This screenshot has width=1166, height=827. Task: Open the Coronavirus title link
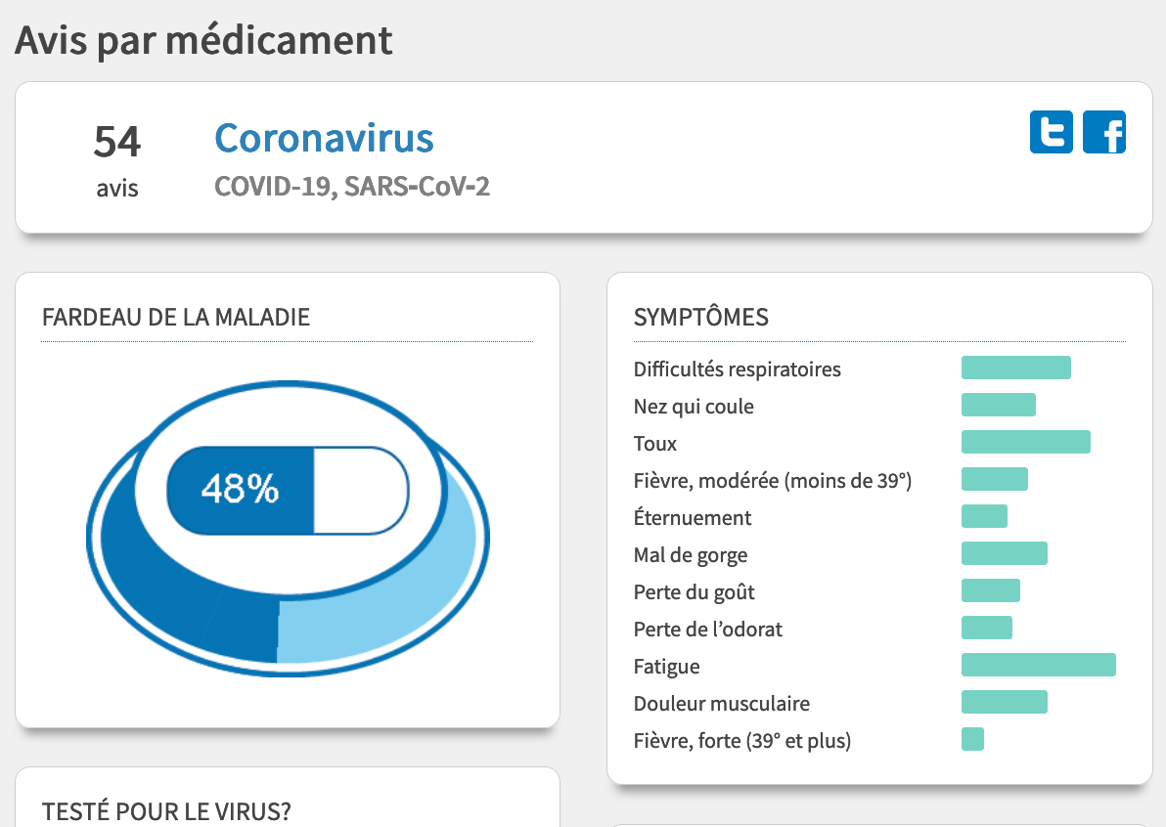point(324,138)
